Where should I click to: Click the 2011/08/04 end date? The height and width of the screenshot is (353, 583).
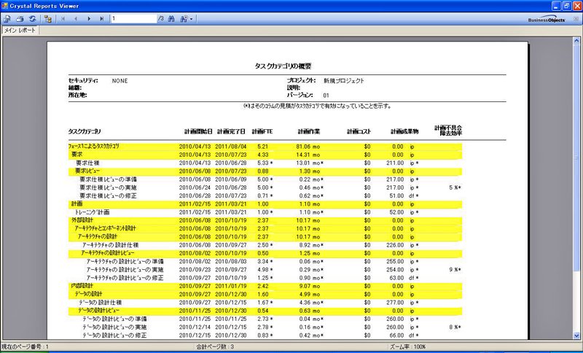230,147
